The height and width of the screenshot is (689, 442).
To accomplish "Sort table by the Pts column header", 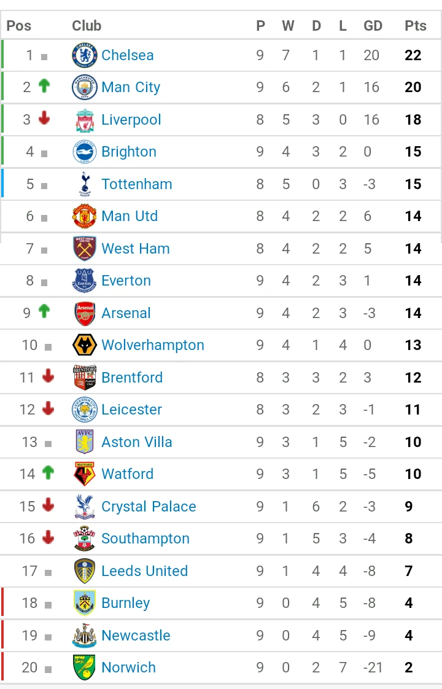I will [x=415, y=26].
